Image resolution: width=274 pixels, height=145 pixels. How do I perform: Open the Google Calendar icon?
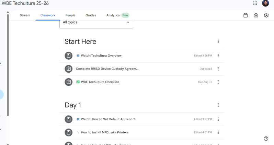(x=246, y=15)
